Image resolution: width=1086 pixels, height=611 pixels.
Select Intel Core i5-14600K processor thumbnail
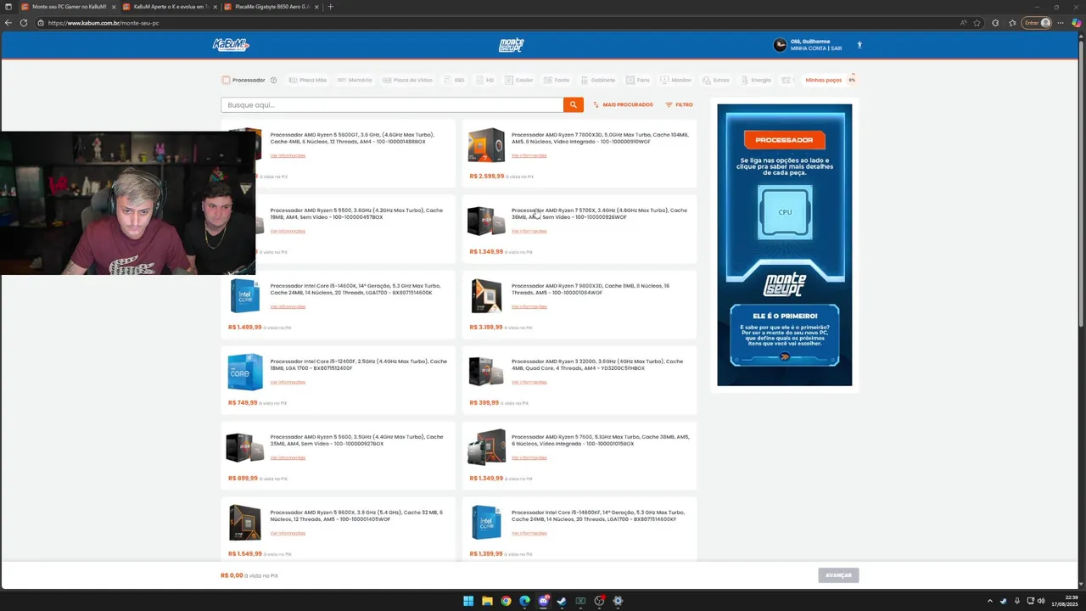tap(244, 296)
